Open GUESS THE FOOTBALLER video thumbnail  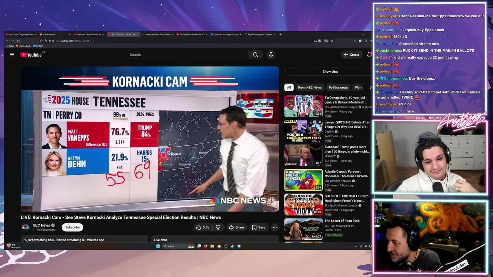coord(304,204)
